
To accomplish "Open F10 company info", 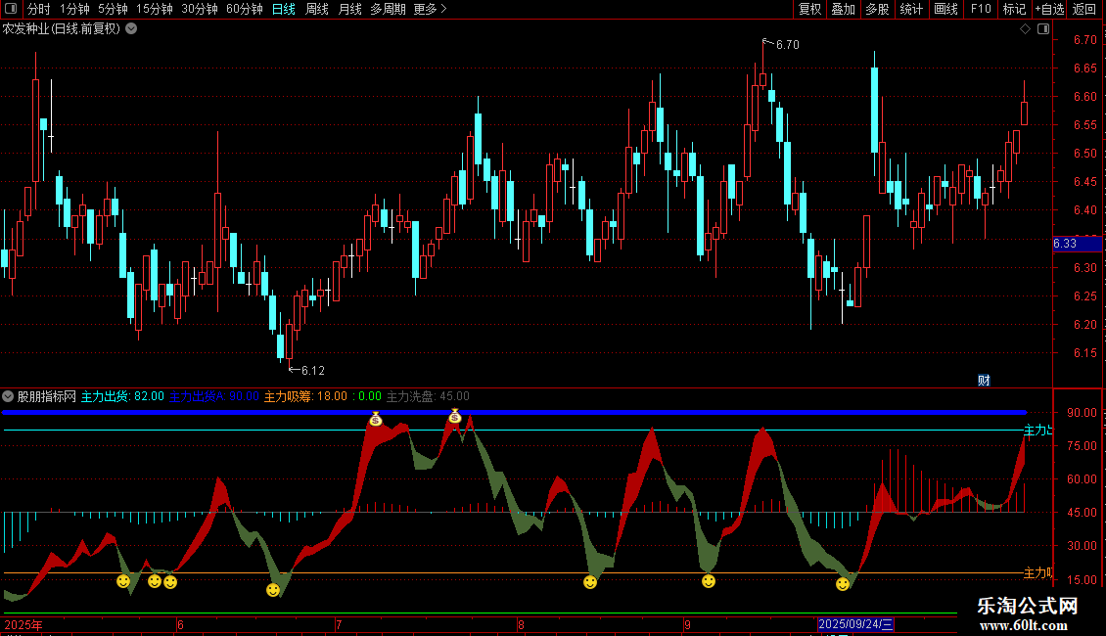I will (x=981, y=9).
